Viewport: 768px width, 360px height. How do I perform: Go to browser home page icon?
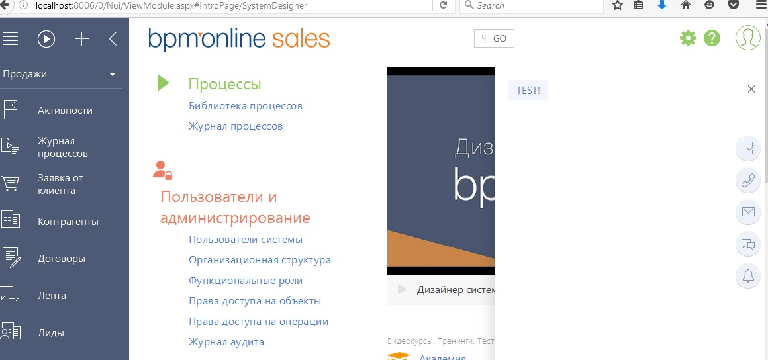686,5
